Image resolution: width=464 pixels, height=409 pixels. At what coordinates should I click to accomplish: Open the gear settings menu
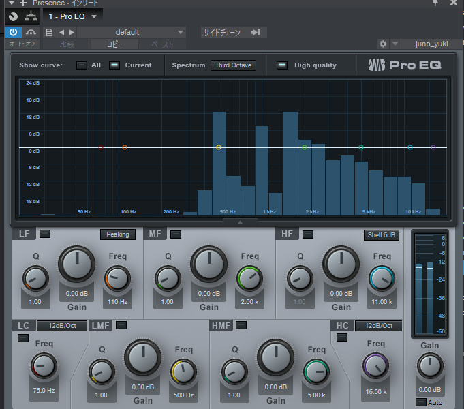click(x=383, y=44)
